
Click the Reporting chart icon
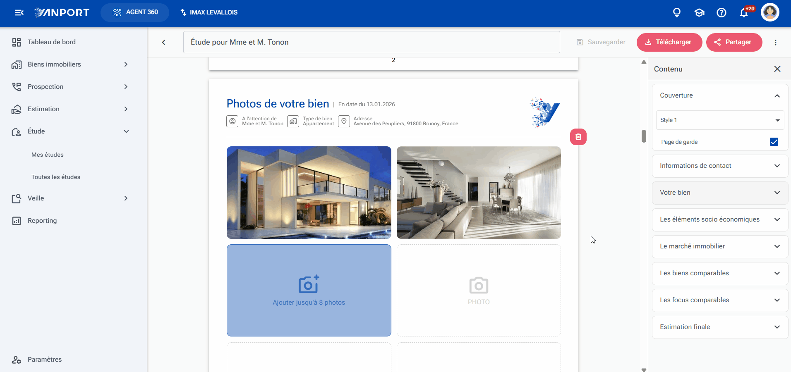tap(17, 221)
